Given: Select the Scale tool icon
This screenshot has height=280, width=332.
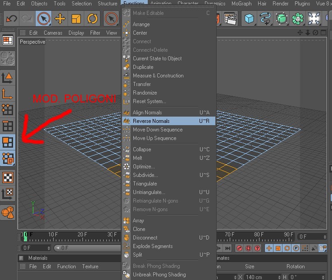Looking at the screenshot, I should pyautogui.click(x=76, y=18).
